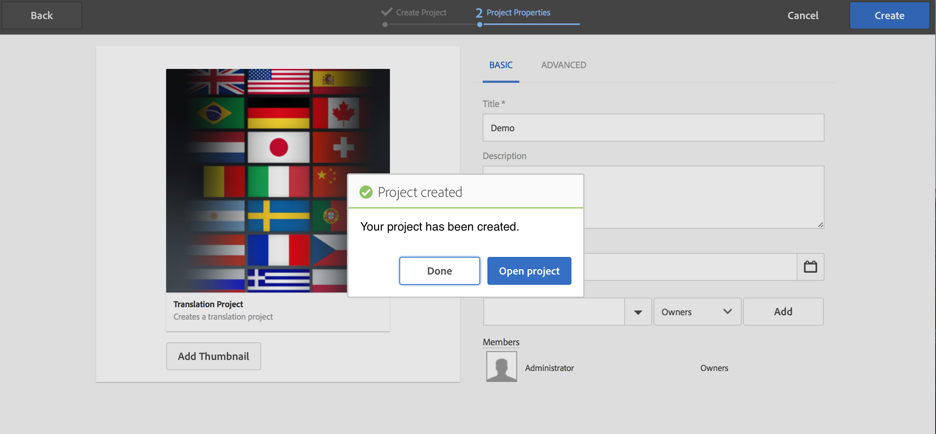The image size is (936, 434).
Task: Go Back to previous step
Action: tap(42, 15)
